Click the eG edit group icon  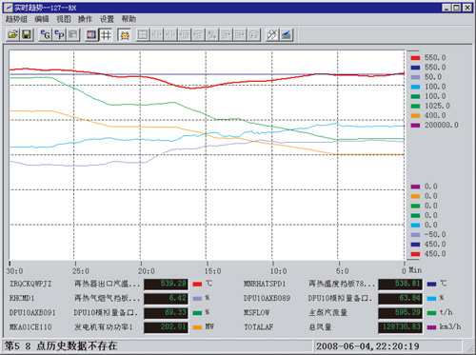(46, 34)
